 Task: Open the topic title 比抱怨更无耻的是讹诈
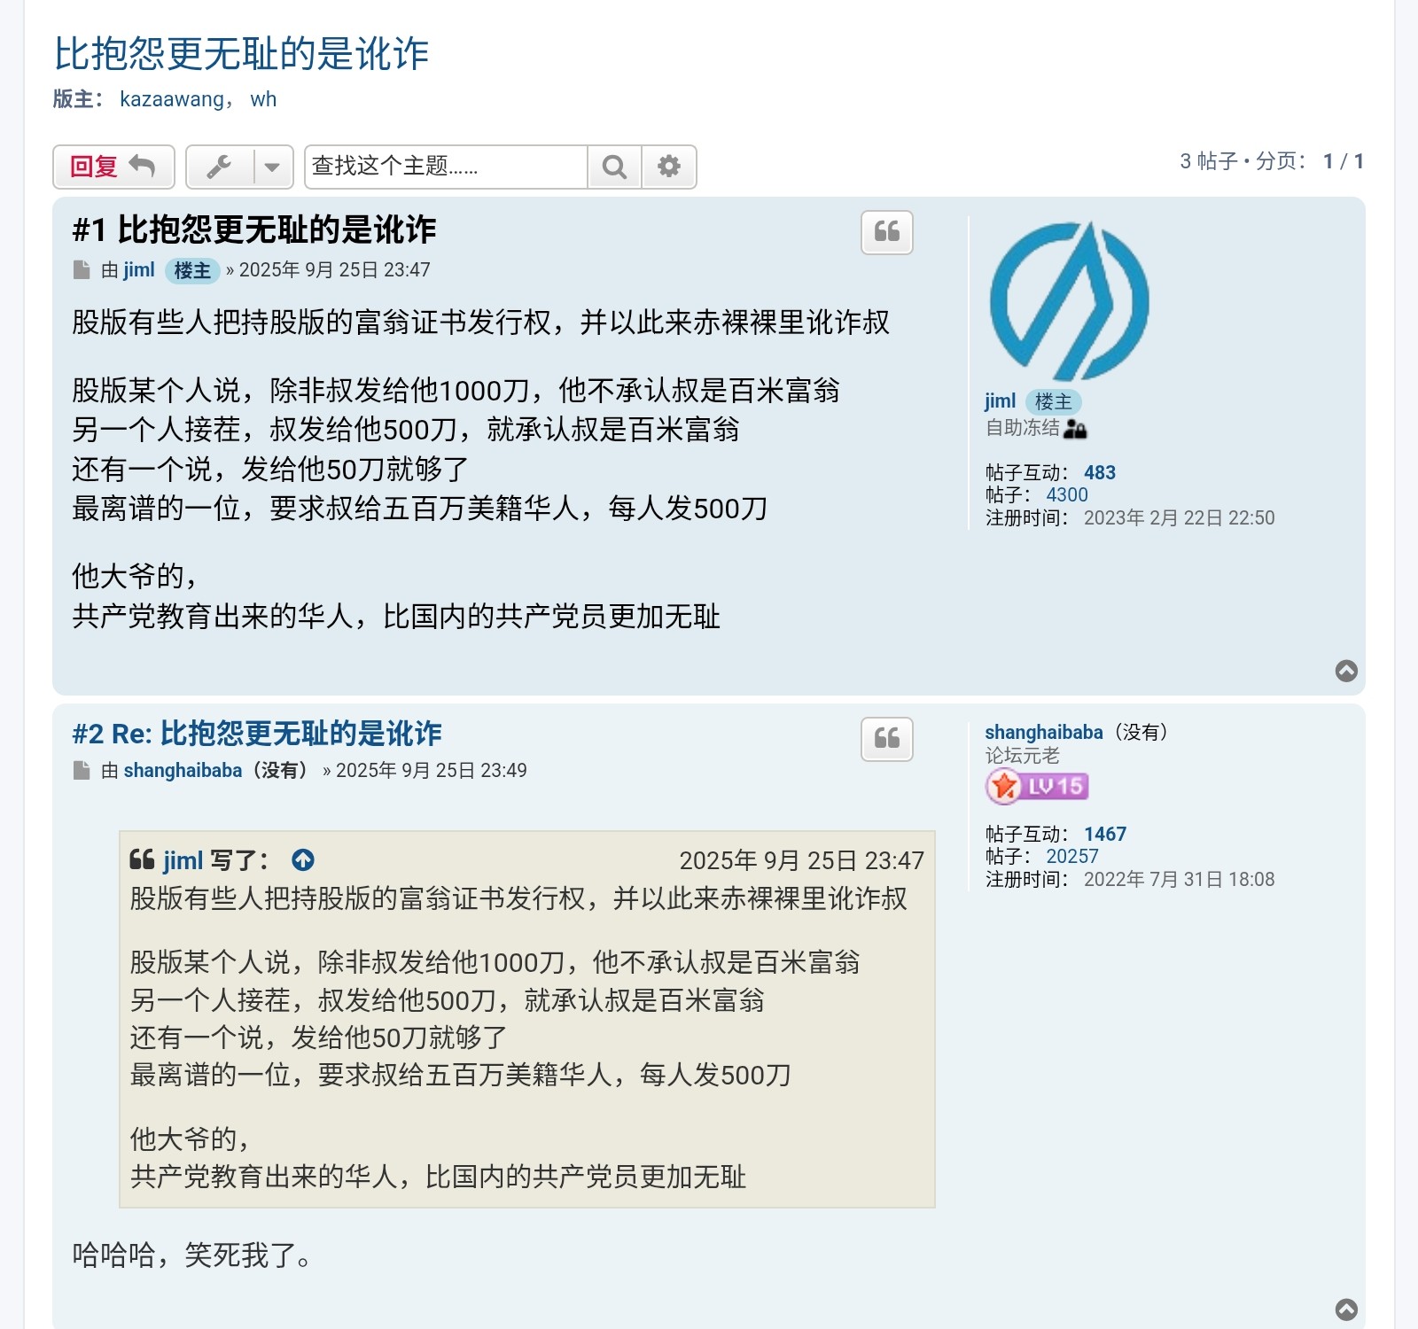(241, 53)
